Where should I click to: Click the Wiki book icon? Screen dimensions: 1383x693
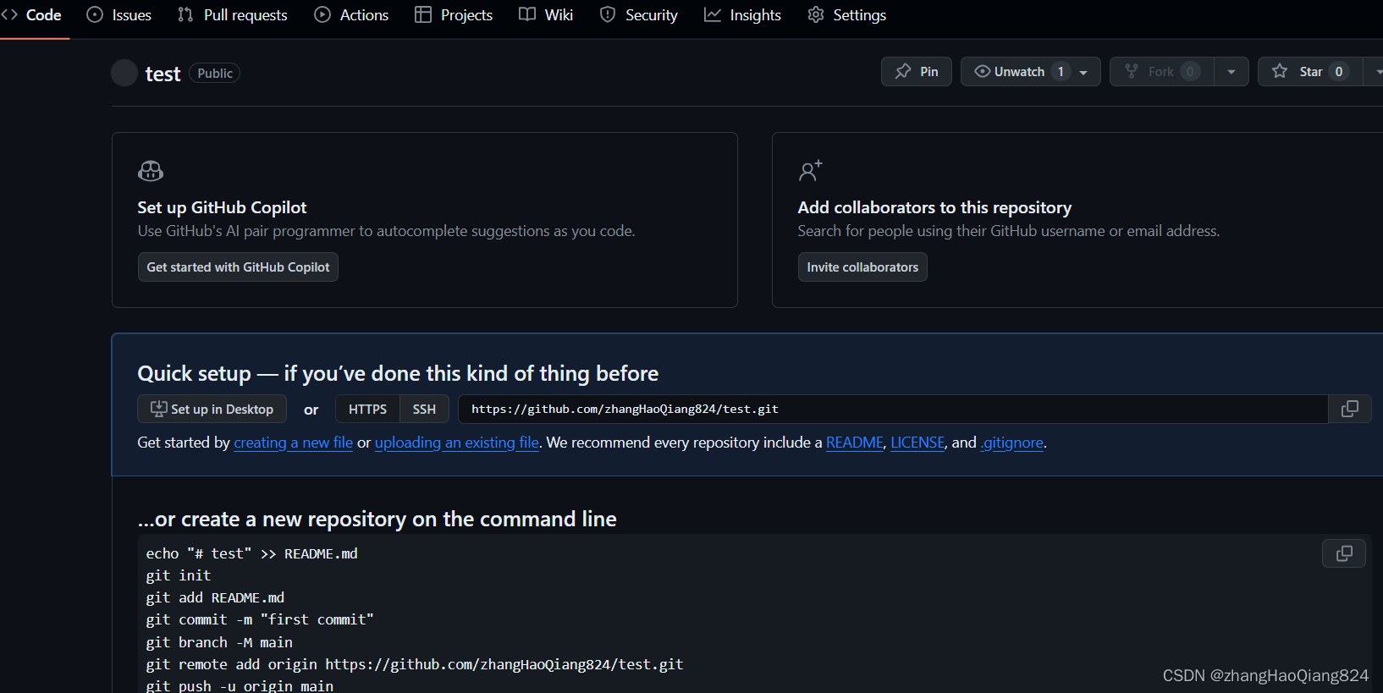pyautogui.click(x=527, y=15)
